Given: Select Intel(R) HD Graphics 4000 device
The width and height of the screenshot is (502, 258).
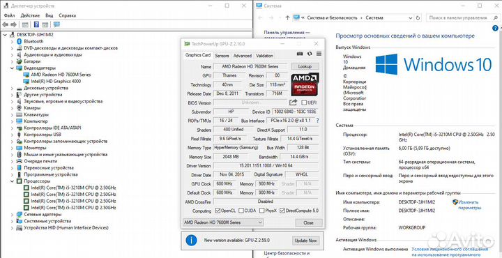Looking at the screenshot, I should 56,82.
